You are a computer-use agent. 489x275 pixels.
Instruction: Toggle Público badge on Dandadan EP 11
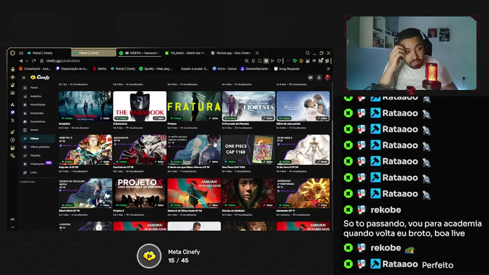pyautogui.click(x=285, y=205)
